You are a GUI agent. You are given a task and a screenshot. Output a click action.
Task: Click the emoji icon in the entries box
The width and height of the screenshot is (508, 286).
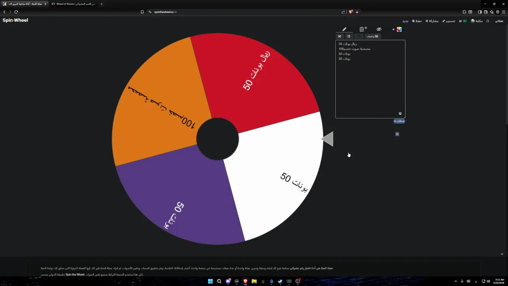pos(400,114)
